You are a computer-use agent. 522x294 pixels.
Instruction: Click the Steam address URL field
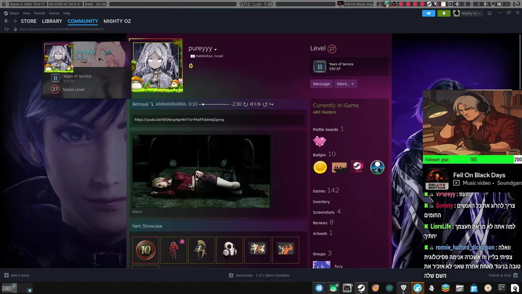(x=62, y=29)
